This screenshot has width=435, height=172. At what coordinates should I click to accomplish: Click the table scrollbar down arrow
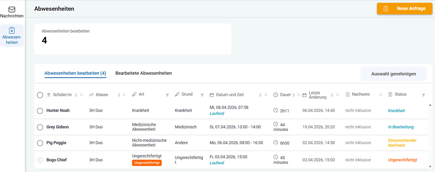430,167
